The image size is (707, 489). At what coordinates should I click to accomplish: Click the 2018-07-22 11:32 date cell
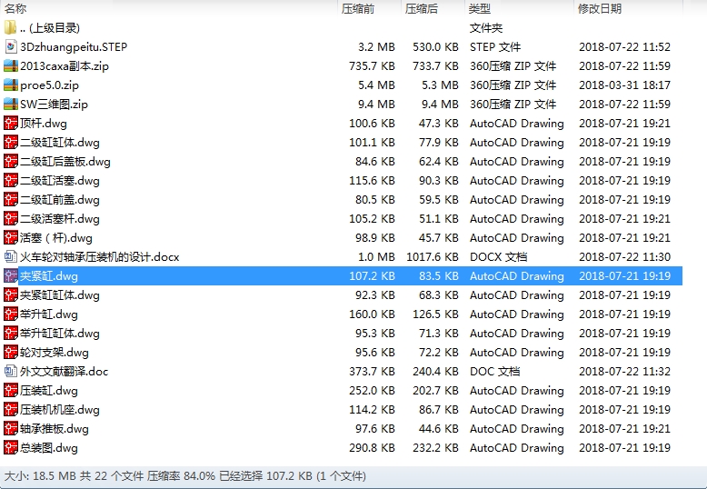(624, 372)
